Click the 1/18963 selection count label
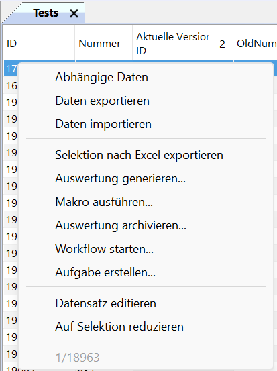The height and width of the screenshot is (371, 277). [77, 358]
